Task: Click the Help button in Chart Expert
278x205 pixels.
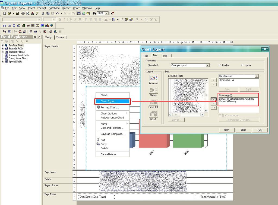Action: [260, 130]
